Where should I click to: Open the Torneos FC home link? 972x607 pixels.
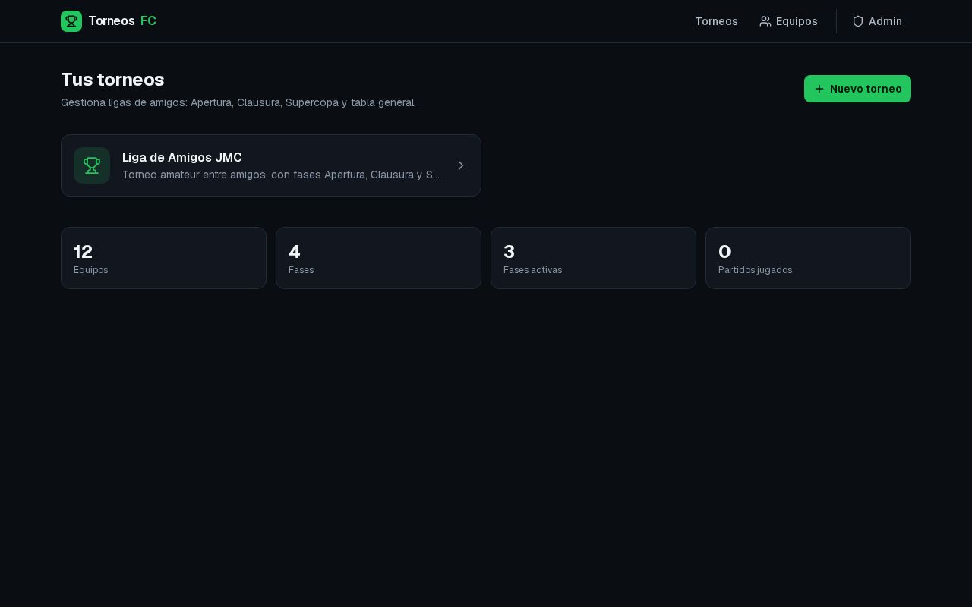pyautogui.click(x=109, y=21)
